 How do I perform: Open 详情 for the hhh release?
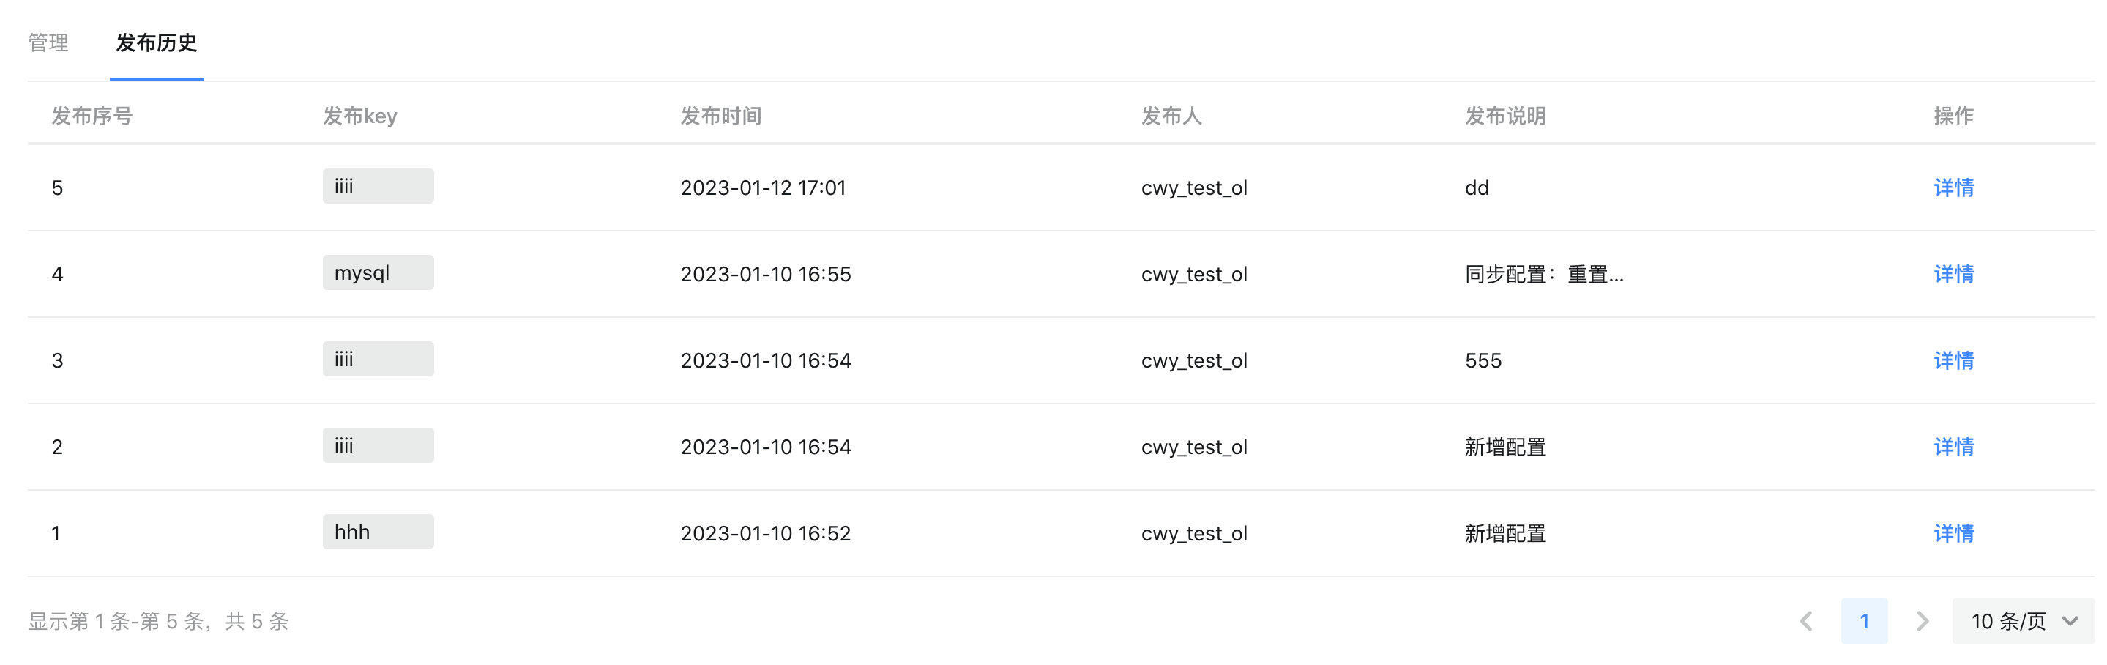point(1953,533)
